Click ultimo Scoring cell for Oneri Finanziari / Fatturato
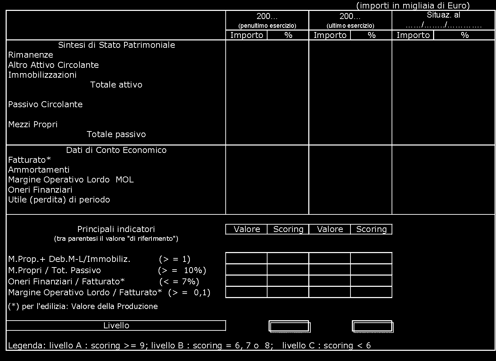 click(x=371, y=281)
